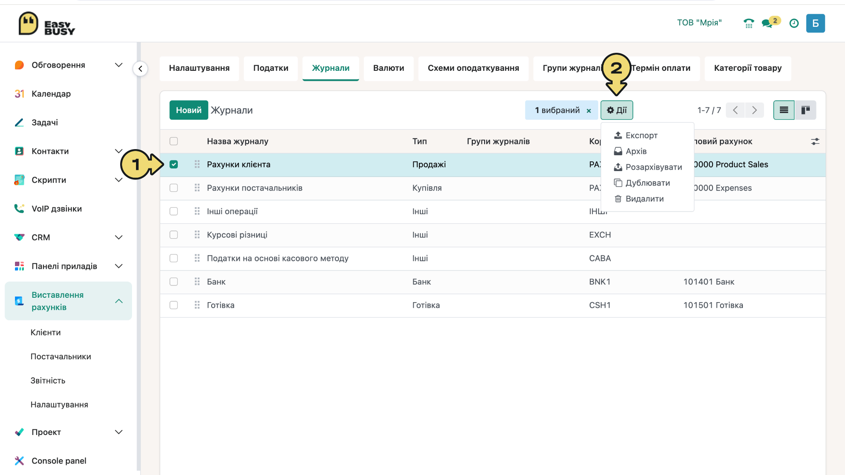This screenshot has width=845, height=475.
Task: Check the Інші операції checkbox
Action: [174, 211]
